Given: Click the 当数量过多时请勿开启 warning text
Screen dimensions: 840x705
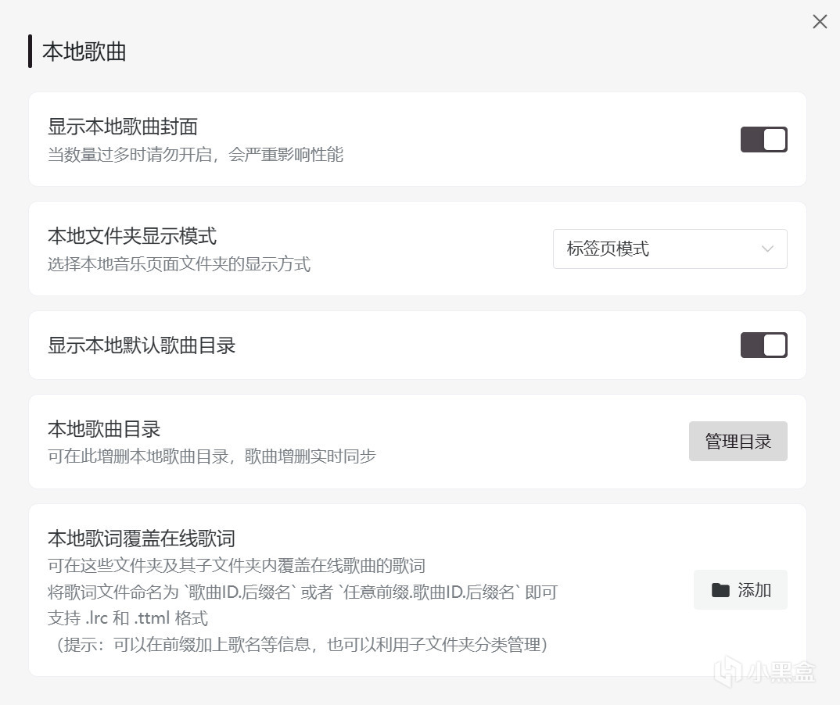Looking at the screenshot, I should point(196,155).
